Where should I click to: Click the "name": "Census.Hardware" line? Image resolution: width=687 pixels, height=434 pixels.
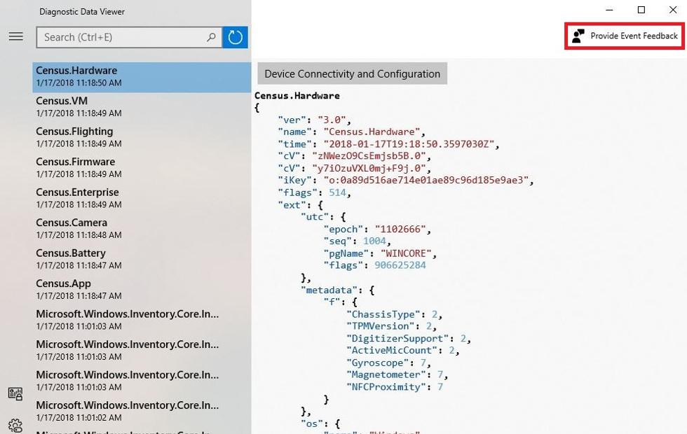click(x=351, y=132)
